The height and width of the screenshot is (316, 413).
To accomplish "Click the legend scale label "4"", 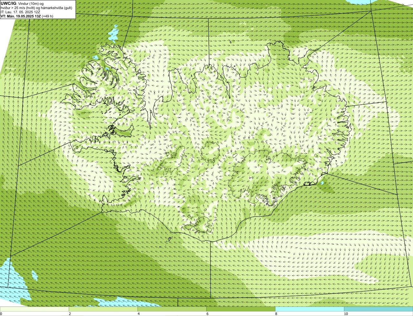I will [x=139, y=314].
